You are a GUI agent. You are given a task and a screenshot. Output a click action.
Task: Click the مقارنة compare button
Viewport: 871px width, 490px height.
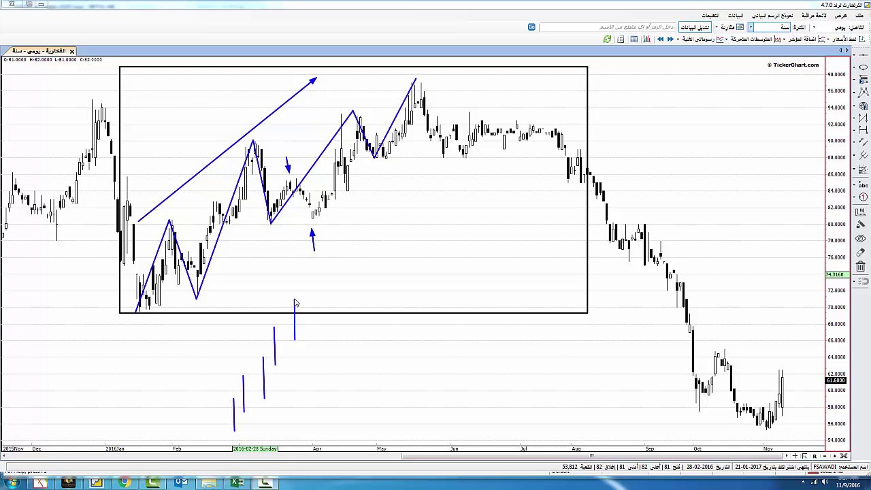[732, 27]
